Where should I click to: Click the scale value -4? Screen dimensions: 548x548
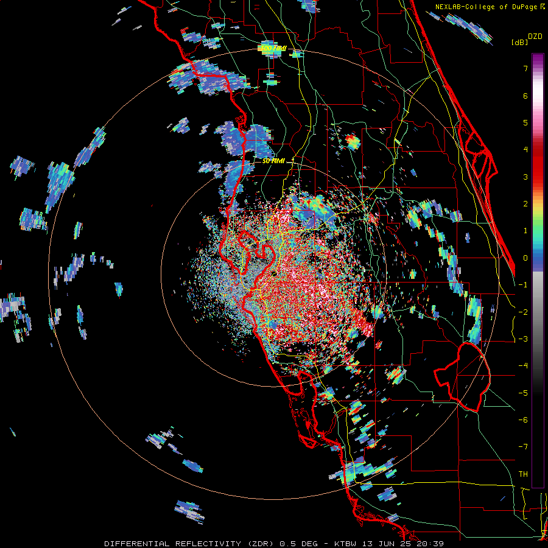click(523, 366)
